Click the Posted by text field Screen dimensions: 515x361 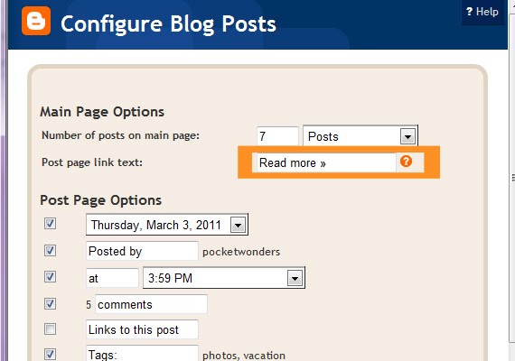click(142, 251)
